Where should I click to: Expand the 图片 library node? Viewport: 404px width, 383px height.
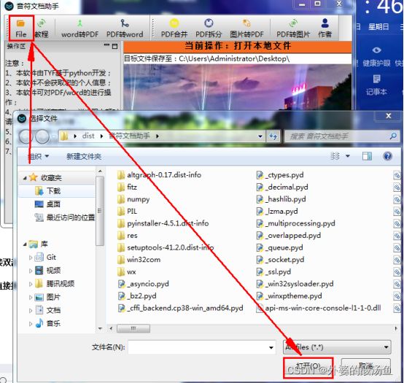(31, 297)
